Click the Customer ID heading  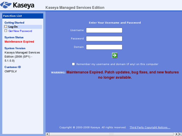[13, 67]
